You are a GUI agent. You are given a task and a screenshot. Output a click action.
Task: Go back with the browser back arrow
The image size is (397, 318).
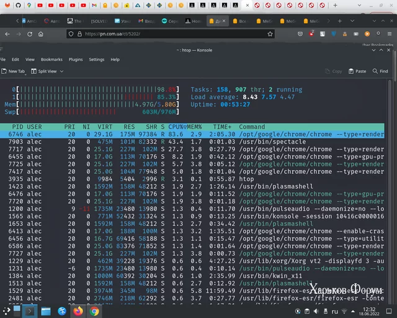pos(8,34)
